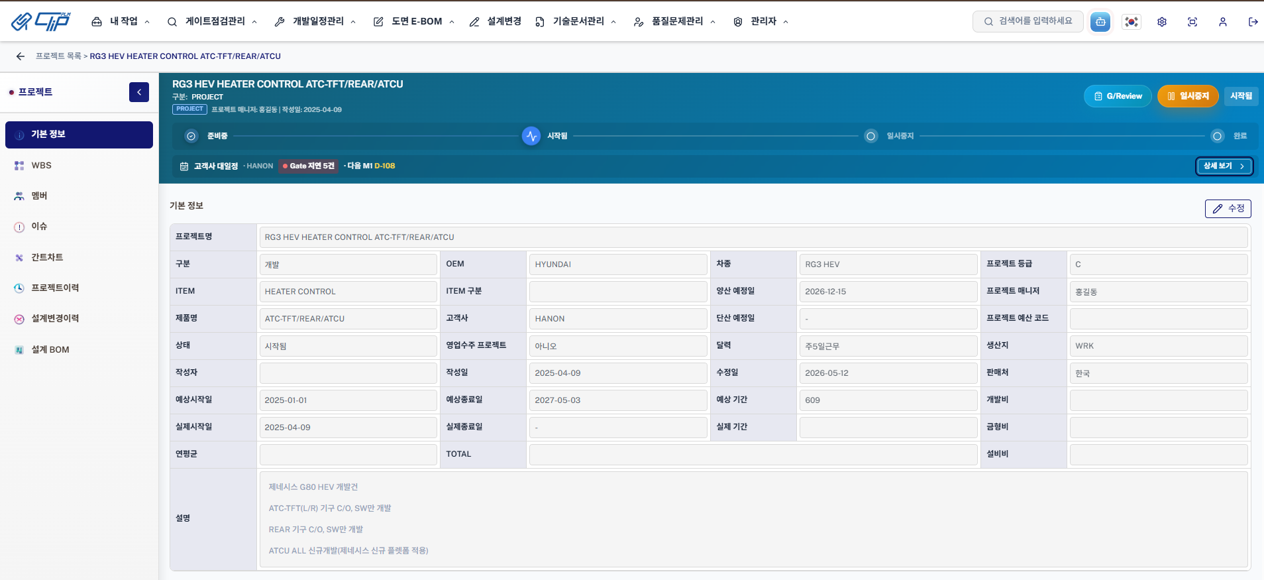This screenshot has width=1264, height=580.
Task: Click the 고객사 HANON field
Action: coord(618,319)
